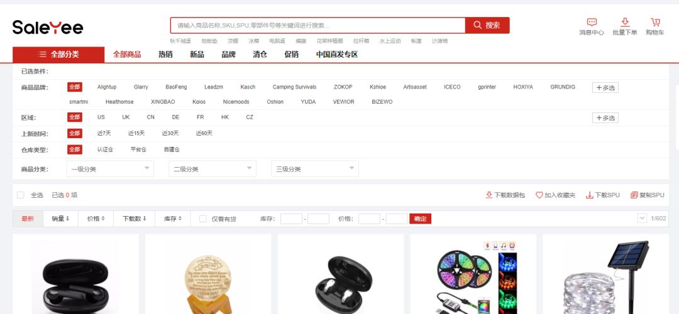Switch to the 热销 tab
The width and height of the screenshot is (679, 314).
[x=165, y=55]
